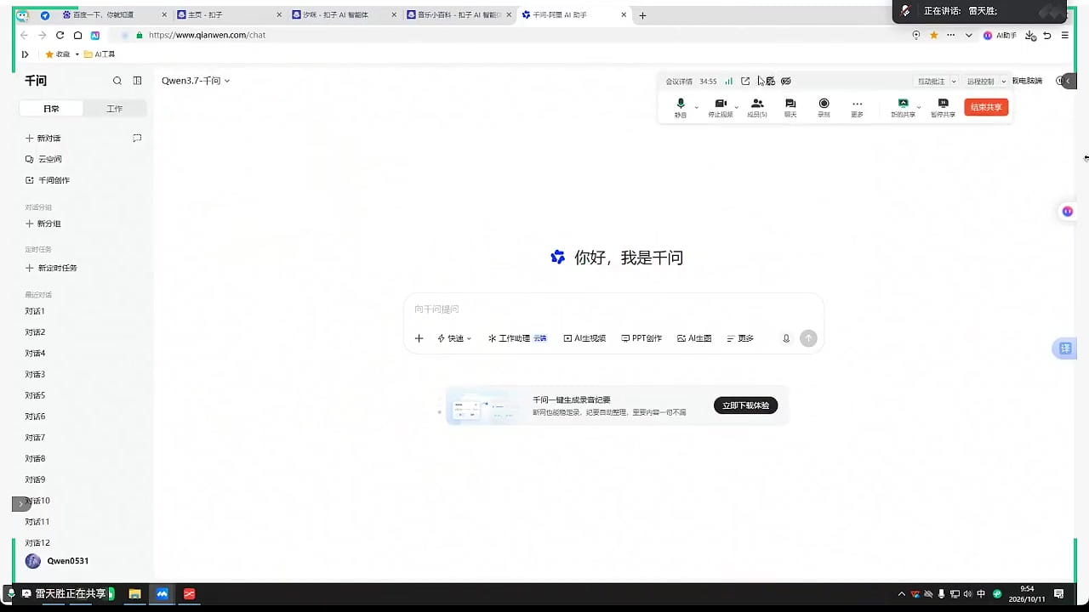Collapse the sidebar using the panel icon
This screenshot has height=612, width=1089.
click(x=138, y=81)
